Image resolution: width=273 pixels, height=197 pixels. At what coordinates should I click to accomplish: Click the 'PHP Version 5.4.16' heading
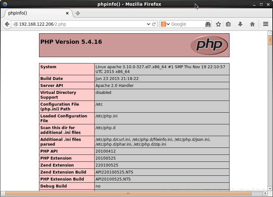[x=71, y=42]
